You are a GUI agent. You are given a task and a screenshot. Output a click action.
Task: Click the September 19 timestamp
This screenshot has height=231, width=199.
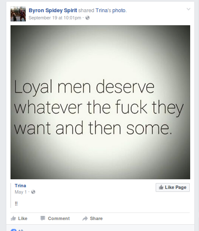coord(55,18)
